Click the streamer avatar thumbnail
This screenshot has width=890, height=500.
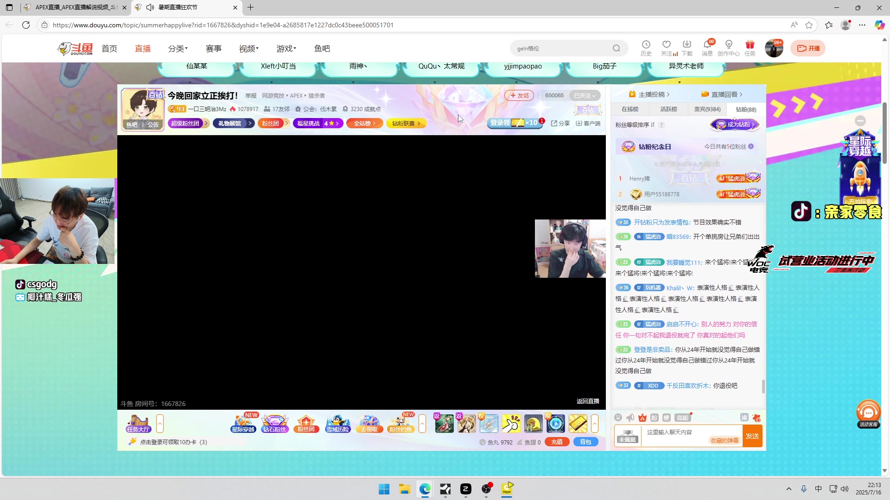[x=143, y=109]
